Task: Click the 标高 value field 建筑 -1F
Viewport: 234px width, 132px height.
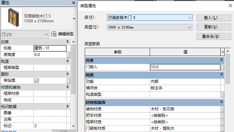Action: pos(50,48)
